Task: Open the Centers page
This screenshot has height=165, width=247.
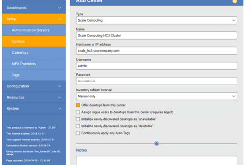Action: click(x=34, y=41)
